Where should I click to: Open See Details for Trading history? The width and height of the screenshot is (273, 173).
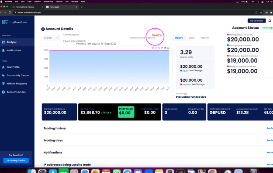pyautogui.click(x=270, y=128)
